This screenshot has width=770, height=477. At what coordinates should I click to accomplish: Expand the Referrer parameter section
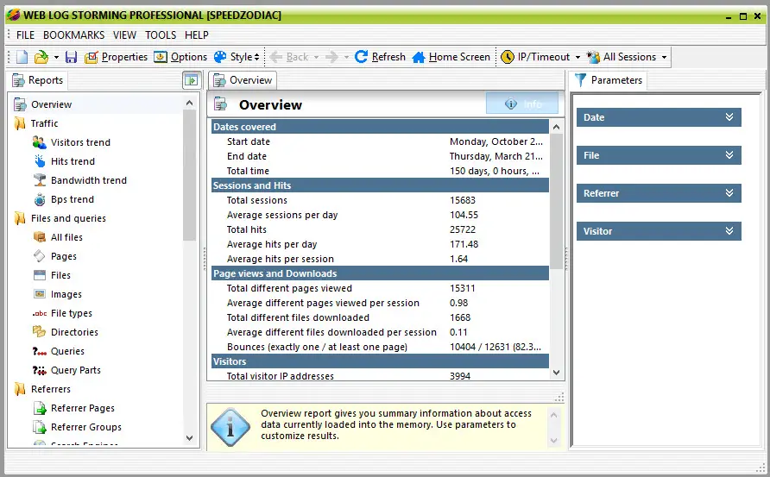click(x=659, y=193)
